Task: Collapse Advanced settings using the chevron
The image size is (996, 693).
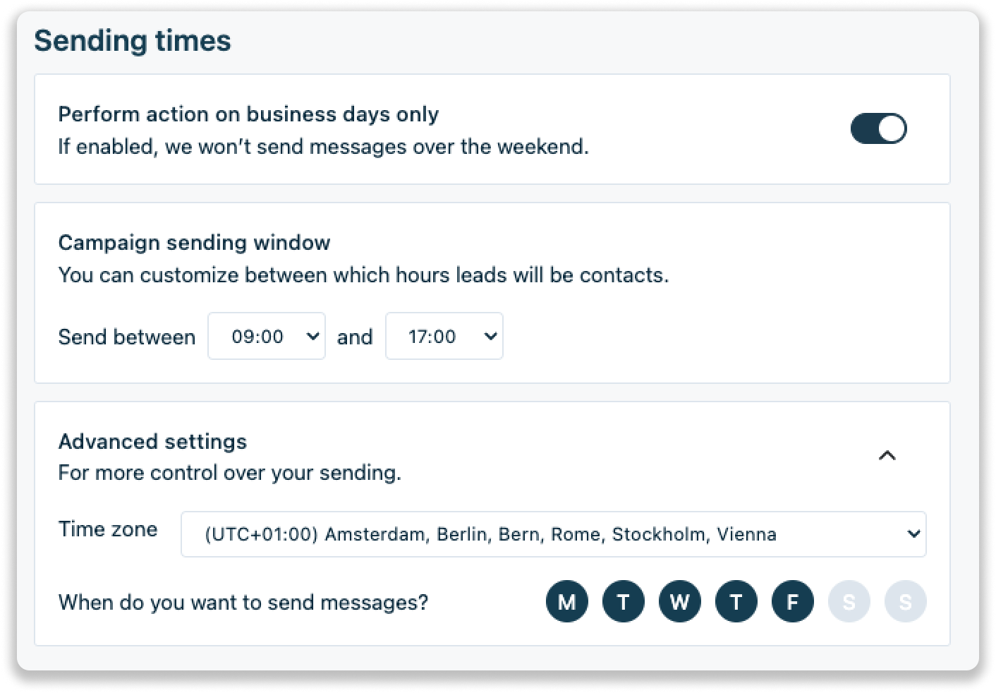Action: click(887, 456)
